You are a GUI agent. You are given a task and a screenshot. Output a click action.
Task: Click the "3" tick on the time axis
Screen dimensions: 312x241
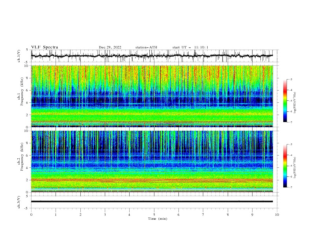(105, 215)
